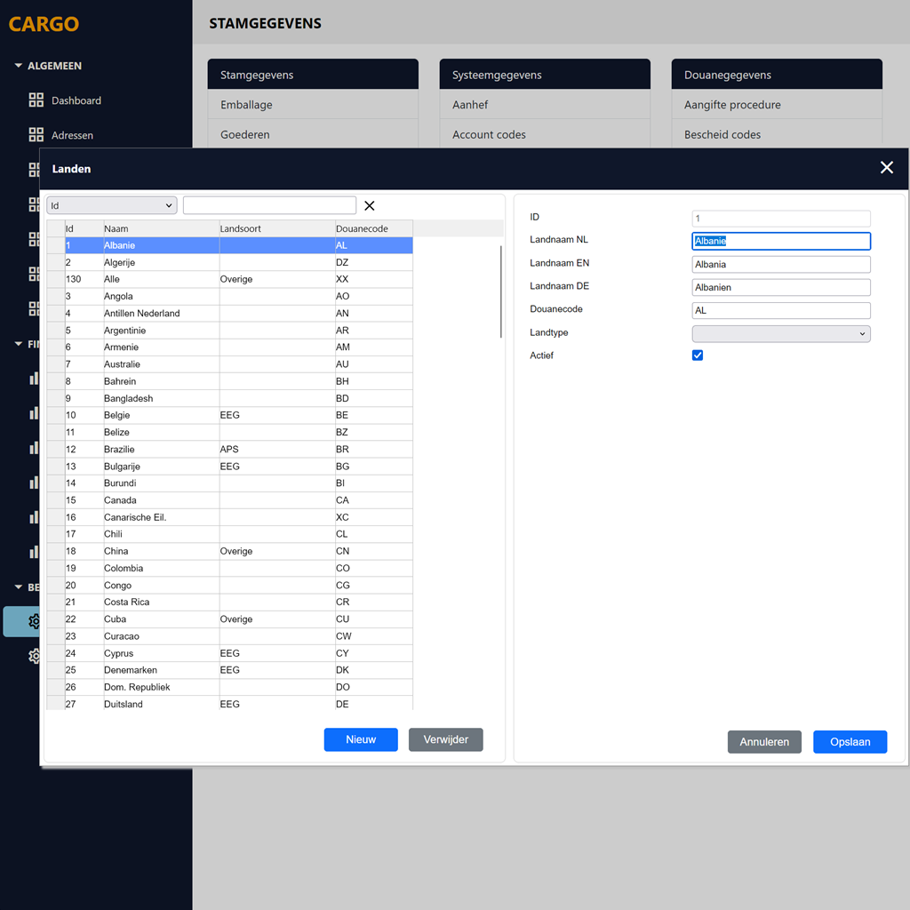Click the country list vertical scrollbar
The width and height of the screenshot is (910, 910).
click(x=501, y=293)
